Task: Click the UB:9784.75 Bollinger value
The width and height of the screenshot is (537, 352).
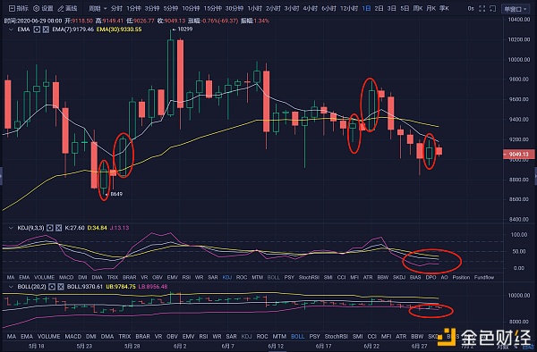Action: point(121,287)
